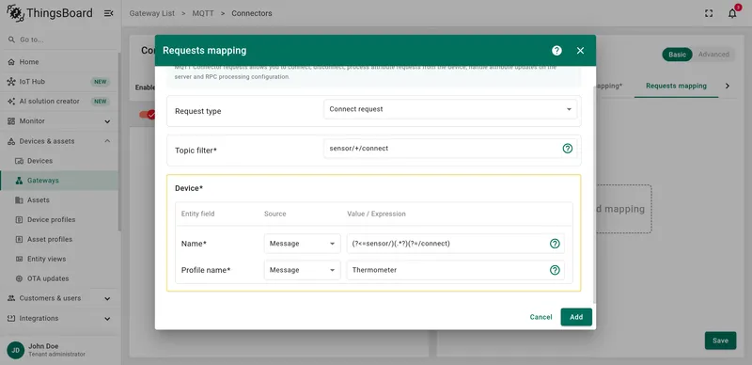Expand the Monitor section chevron
The width and height of the screenshot is (752, 365).
point(107,121)
